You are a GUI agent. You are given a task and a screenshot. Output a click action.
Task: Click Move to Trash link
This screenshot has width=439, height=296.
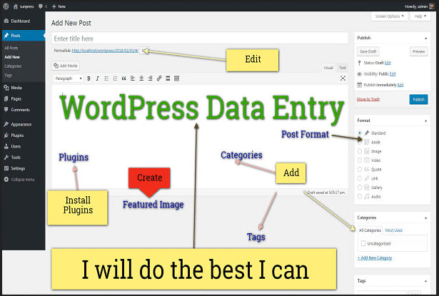coord(368,99)
